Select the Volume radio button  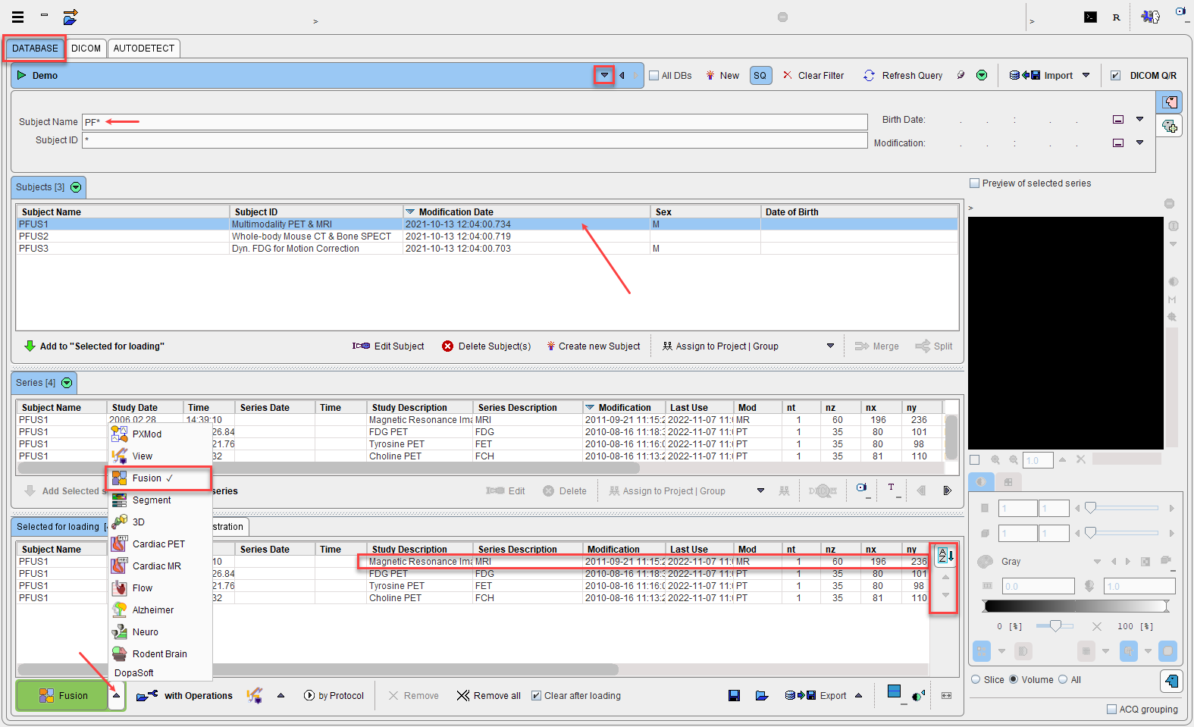tap(1014, 680)
